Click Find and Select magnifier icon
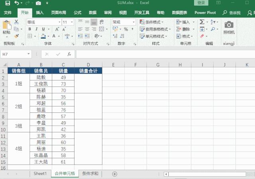Screen dimensions: 255x179 (213, 29)
